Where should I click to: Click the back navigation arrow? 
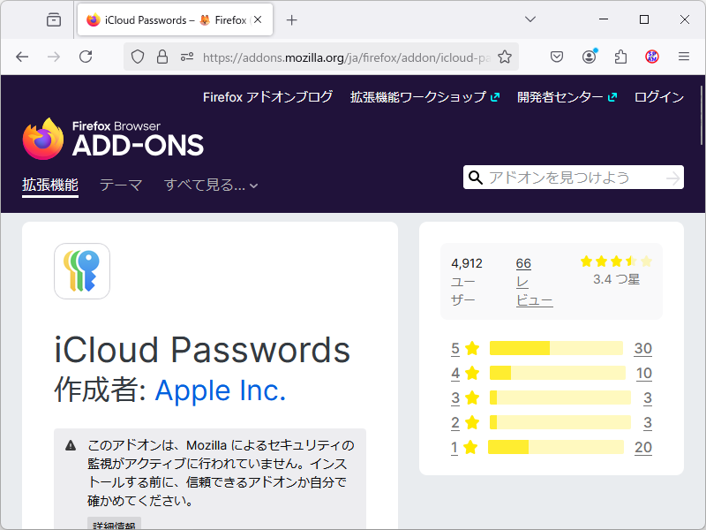click(22, 56)
